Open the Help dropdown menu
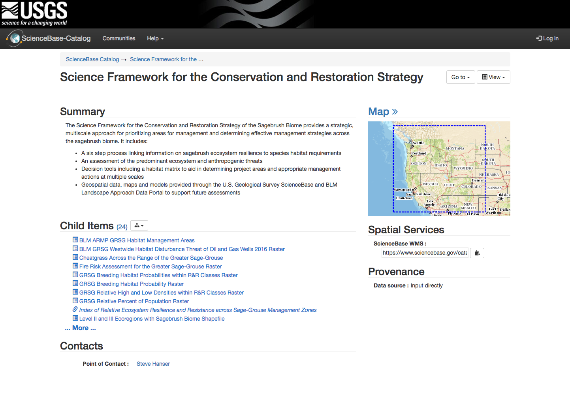This screenshot has height=393, width=570. click(155, 38)
